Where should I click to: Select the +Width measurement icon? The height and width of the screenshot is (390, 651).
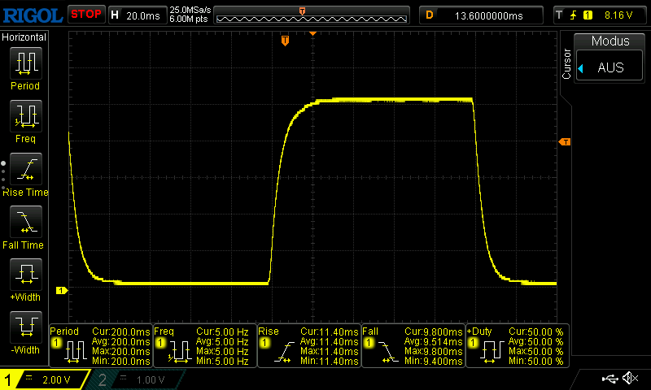tap(24, 275)
